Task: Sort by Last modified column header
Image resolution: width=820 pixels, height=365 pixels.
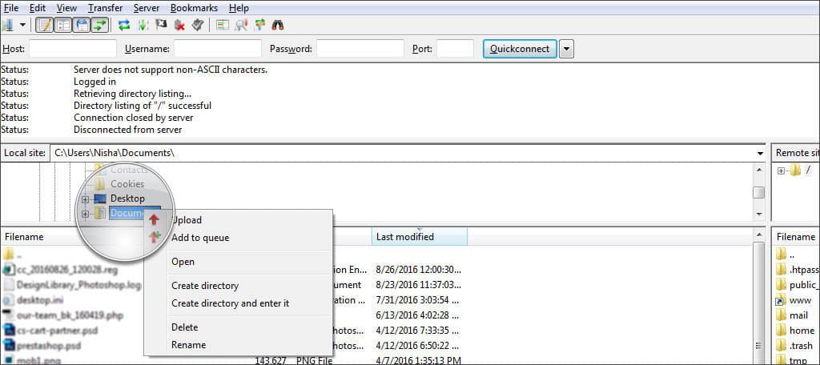Action: (x=420, y=237)
